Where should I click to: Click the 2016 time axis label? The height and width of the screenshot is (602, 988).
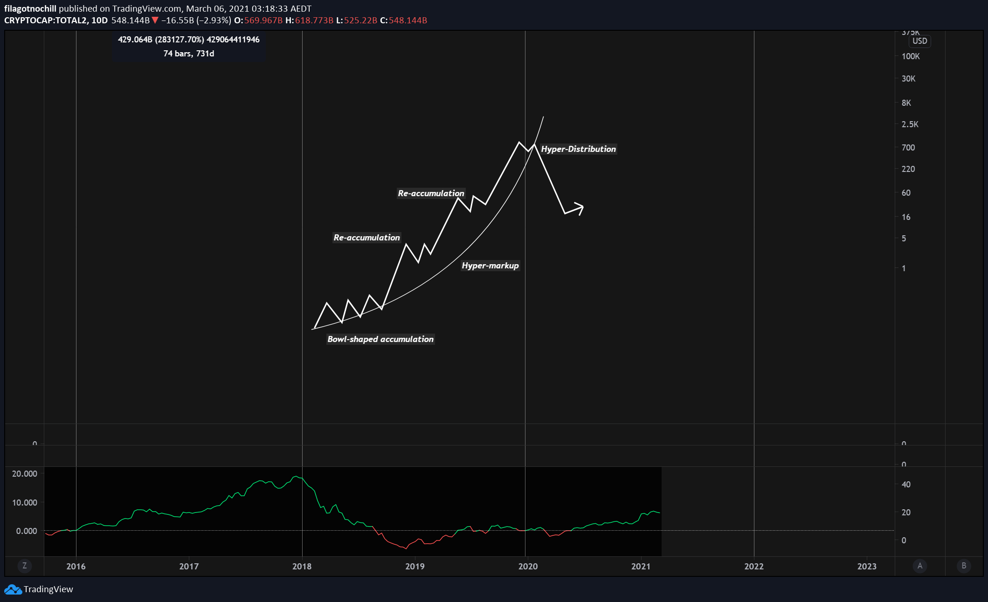pyautogui.click(x=76, y=566)
